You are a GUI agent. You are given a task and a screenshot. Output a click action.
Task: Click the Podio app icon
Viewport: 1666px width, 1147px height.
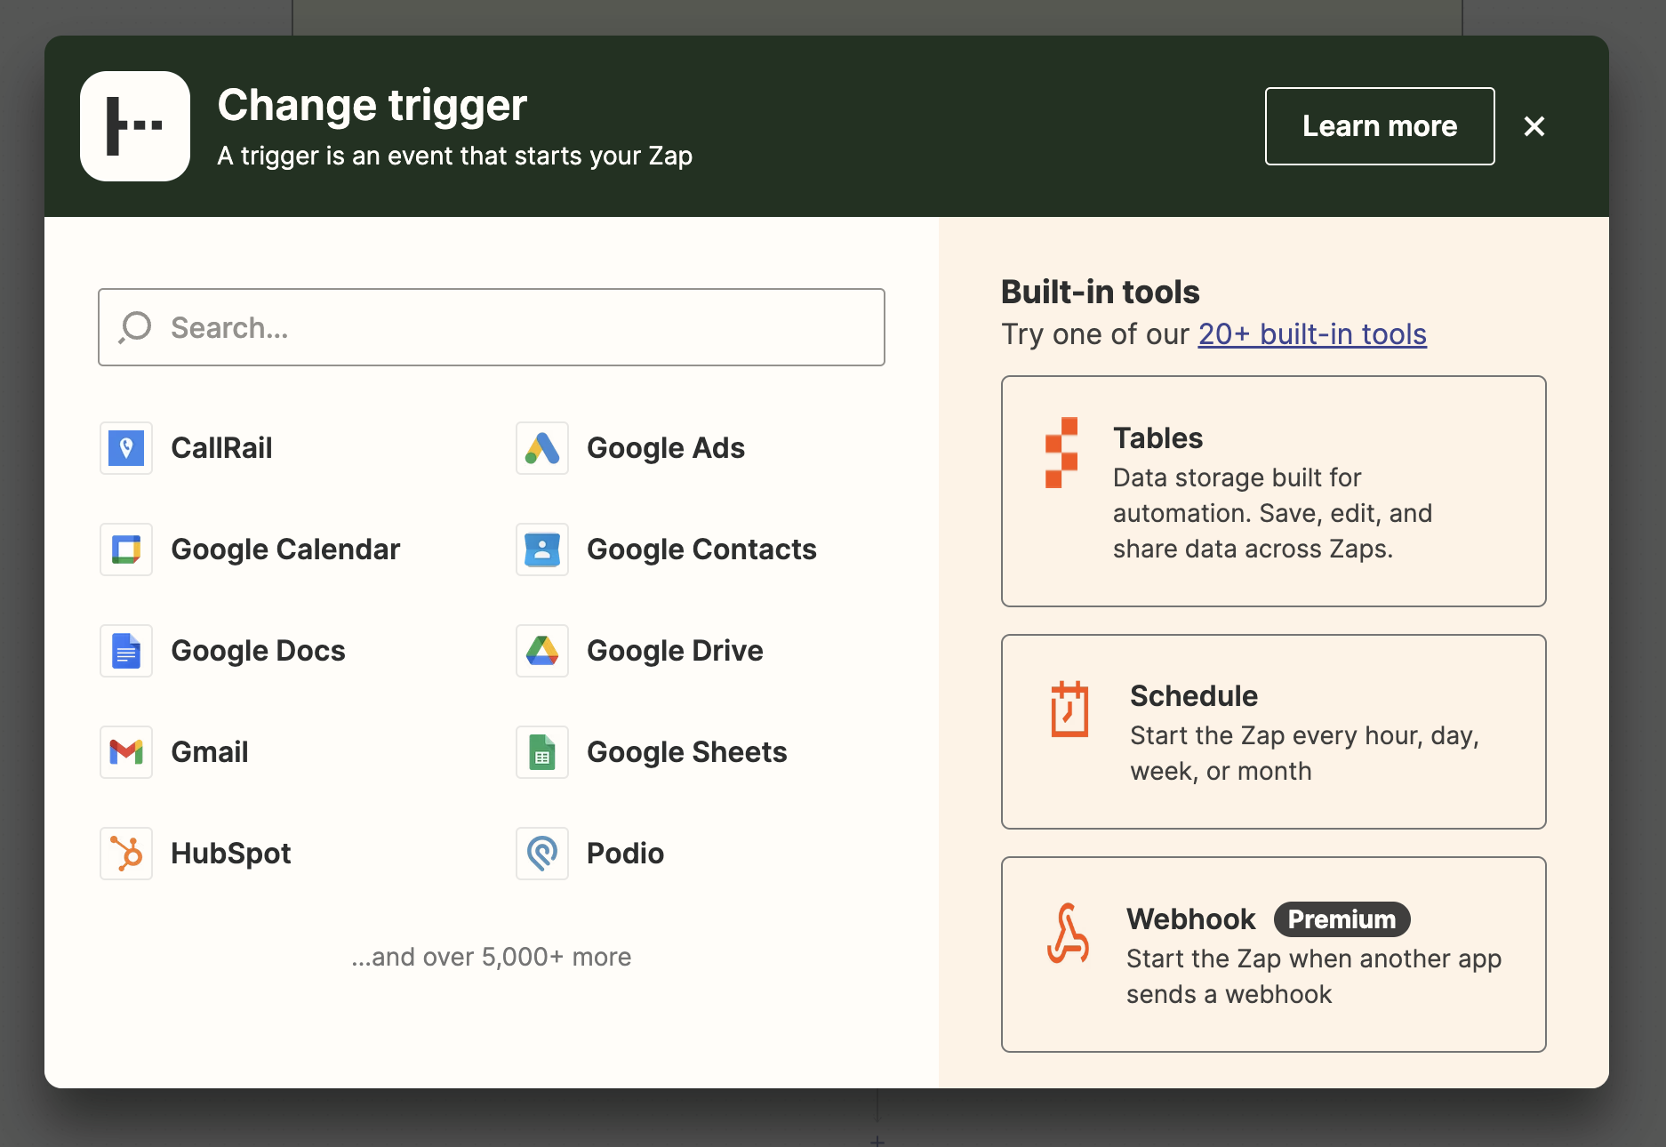542,854
